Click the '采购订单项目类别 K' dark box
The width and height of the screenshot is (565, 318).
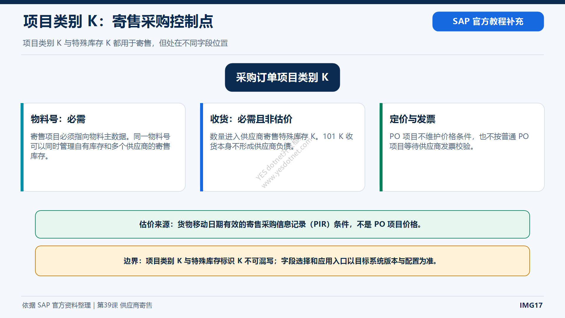pyautogui.click(x=282, y=77)
